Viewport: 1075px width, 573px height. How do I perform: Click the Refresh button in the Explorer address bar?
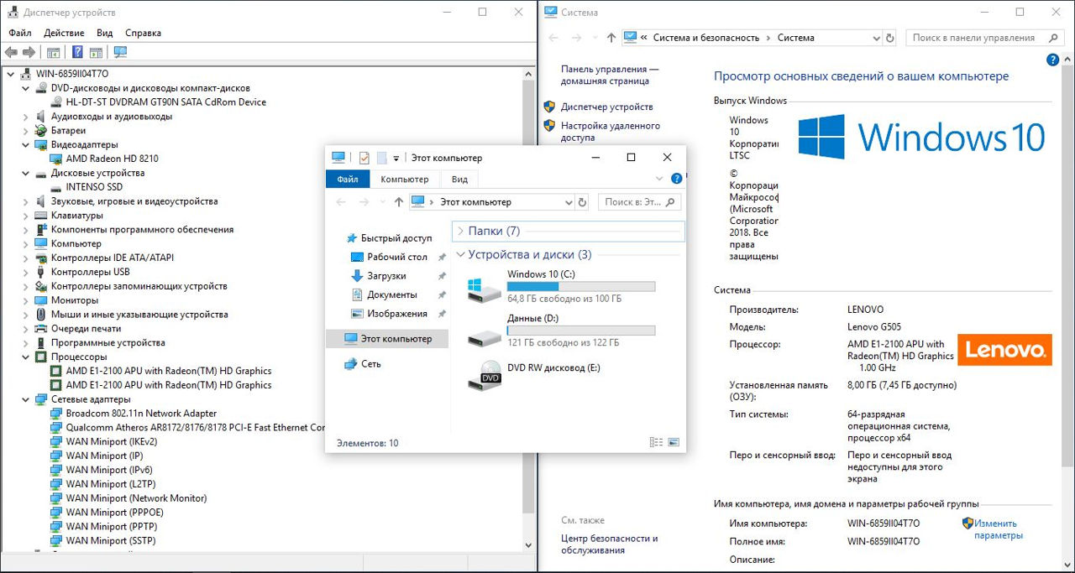click(x=583, y=202)
